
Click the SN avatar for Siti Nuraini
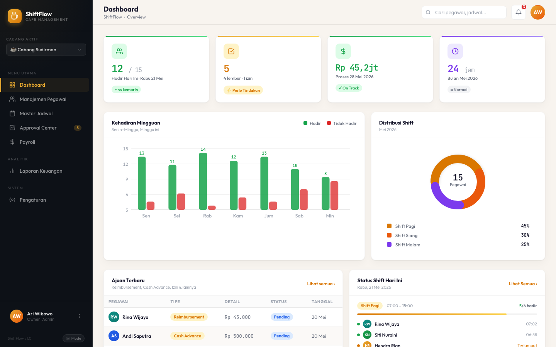(367, 335)
